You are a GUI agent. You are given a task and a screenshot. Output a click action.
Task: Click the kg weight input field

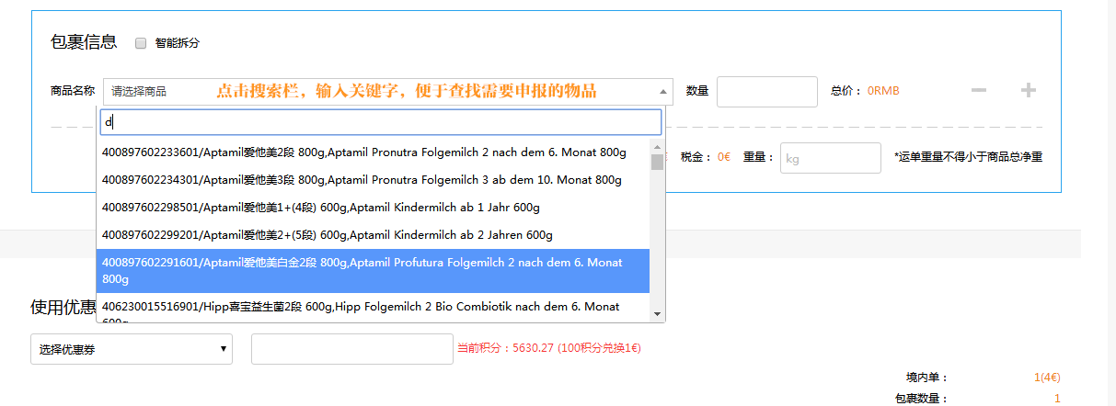pyautogui.click(x=830, y=158)
